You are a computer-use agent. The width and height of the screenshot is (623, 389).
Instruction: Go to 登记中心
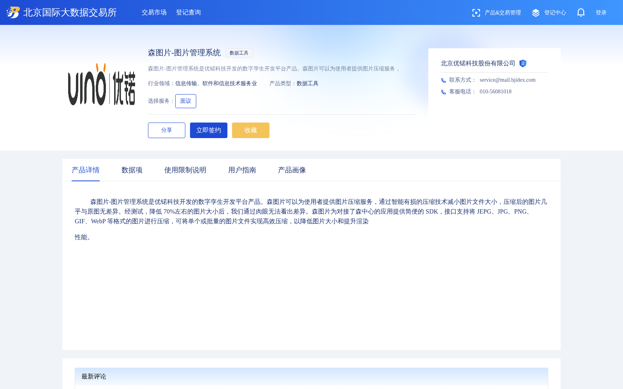tap(555, 13)
